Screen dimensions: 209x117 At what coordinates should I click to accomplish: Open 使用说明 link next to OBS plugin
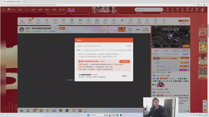pos(95,75)
